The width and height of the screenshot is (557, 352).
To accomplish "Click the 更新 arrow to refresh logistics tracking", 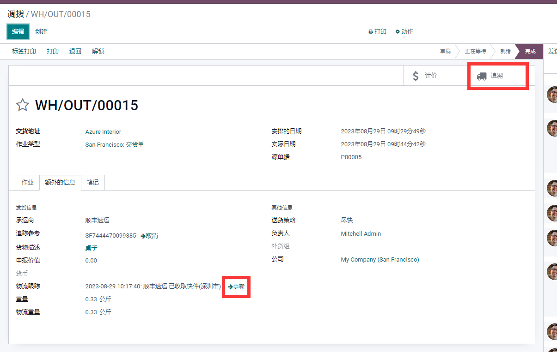I will (236, 286).
